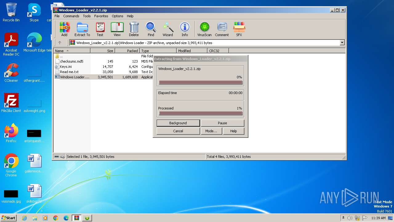Click the Start button

(x=9, y=218)
